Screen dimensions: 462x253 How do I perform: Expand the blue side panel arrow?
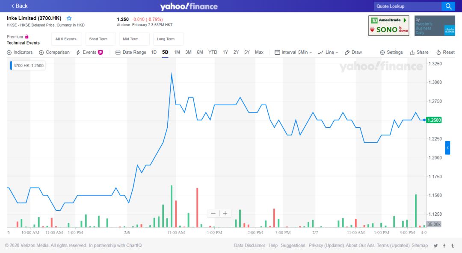click(x=447, y=148)
